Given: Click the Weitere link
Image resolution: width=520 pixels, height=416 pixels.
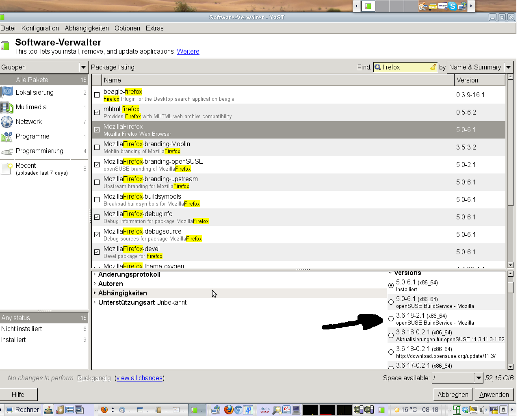Looking at the screenshot, I should pyautogui.click(x=188, y=51).
